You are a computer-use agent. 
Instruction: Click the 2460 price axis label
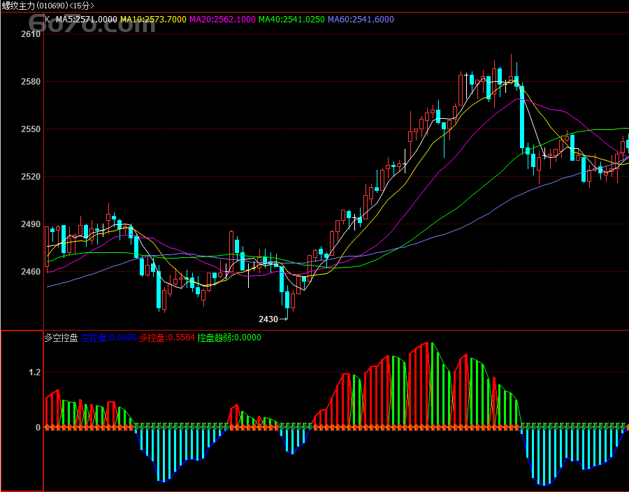point(31,272)
